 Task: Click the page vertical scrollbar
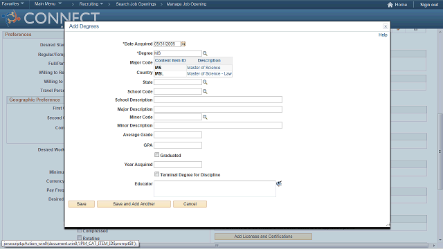(440, 152)
